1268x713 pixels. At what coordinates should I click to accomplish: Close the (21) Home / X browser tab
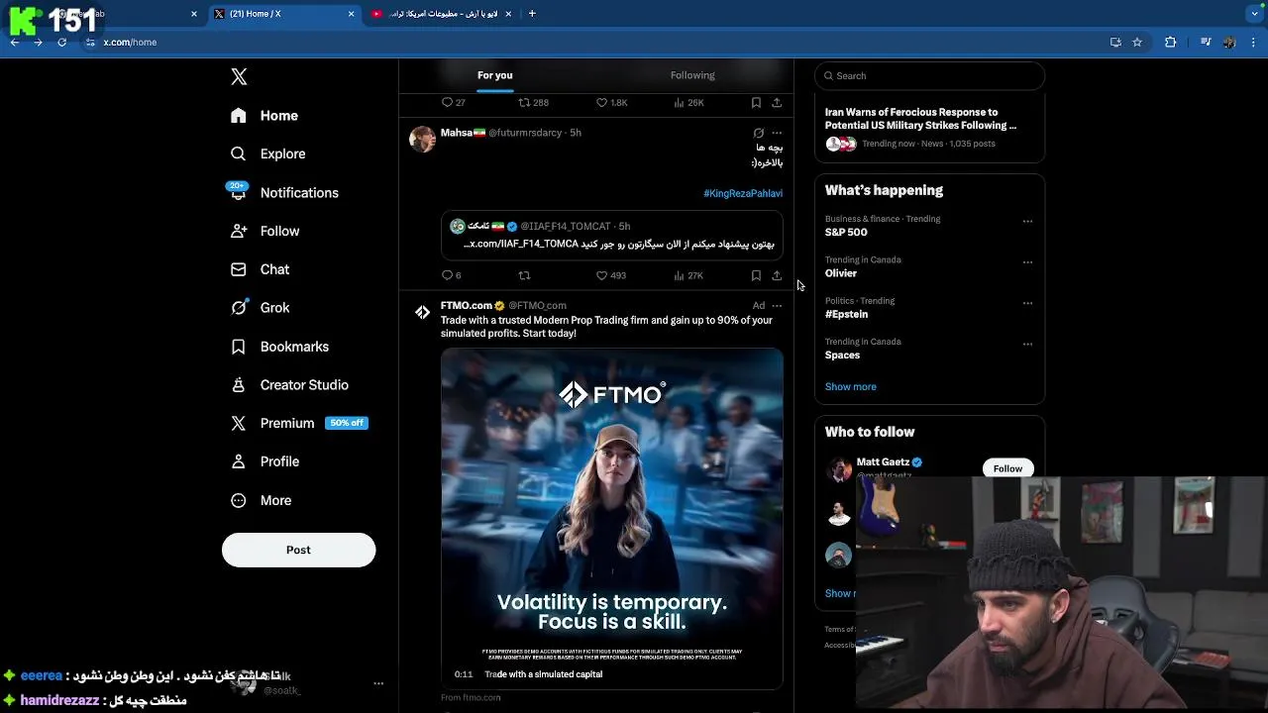pyautogui.click(x=351, y=14)
